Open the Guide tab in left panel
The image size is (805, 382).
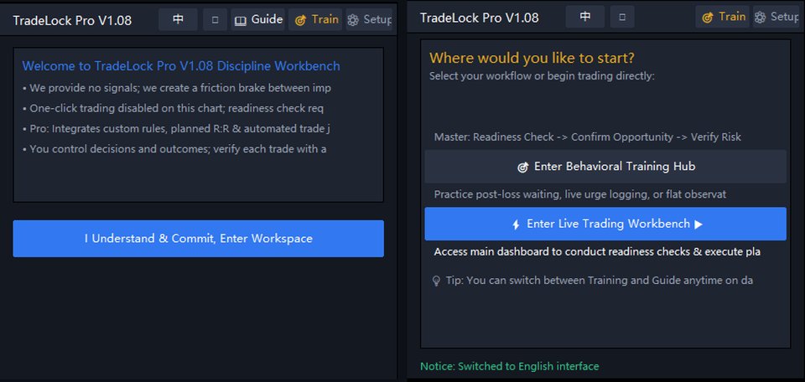(x=257, y=20)
